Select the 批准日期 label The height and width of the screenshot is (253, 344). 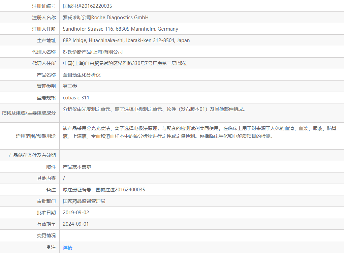tap(46, 213)
